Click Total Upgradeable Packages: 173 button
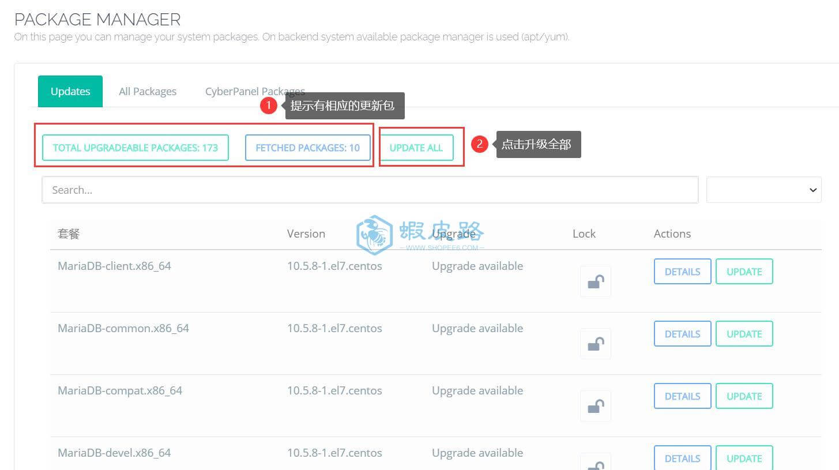 tap(136, 148)
